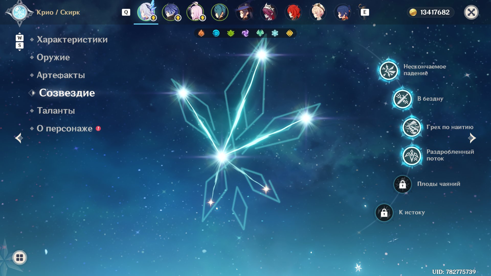The width and height of the screenshot is (491, 276).
Task: Click the Mora coin icon
Action: click(x=413, y=12)
